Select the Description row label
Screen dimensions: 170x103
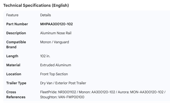pos(16,33)
